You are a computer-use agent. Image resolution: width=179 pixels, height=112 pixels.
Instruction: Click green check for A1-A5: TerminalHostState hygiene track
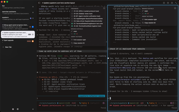[x=72, y=26]
